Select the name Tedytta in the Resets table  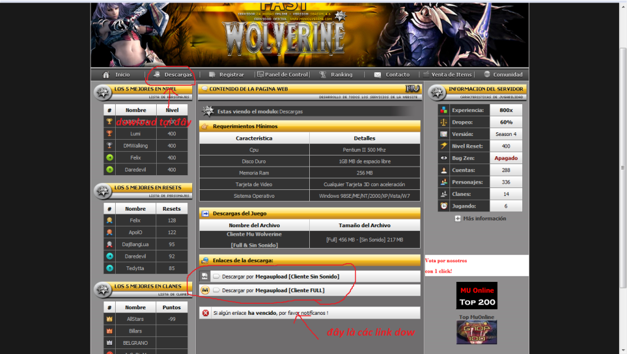(135, 268)
